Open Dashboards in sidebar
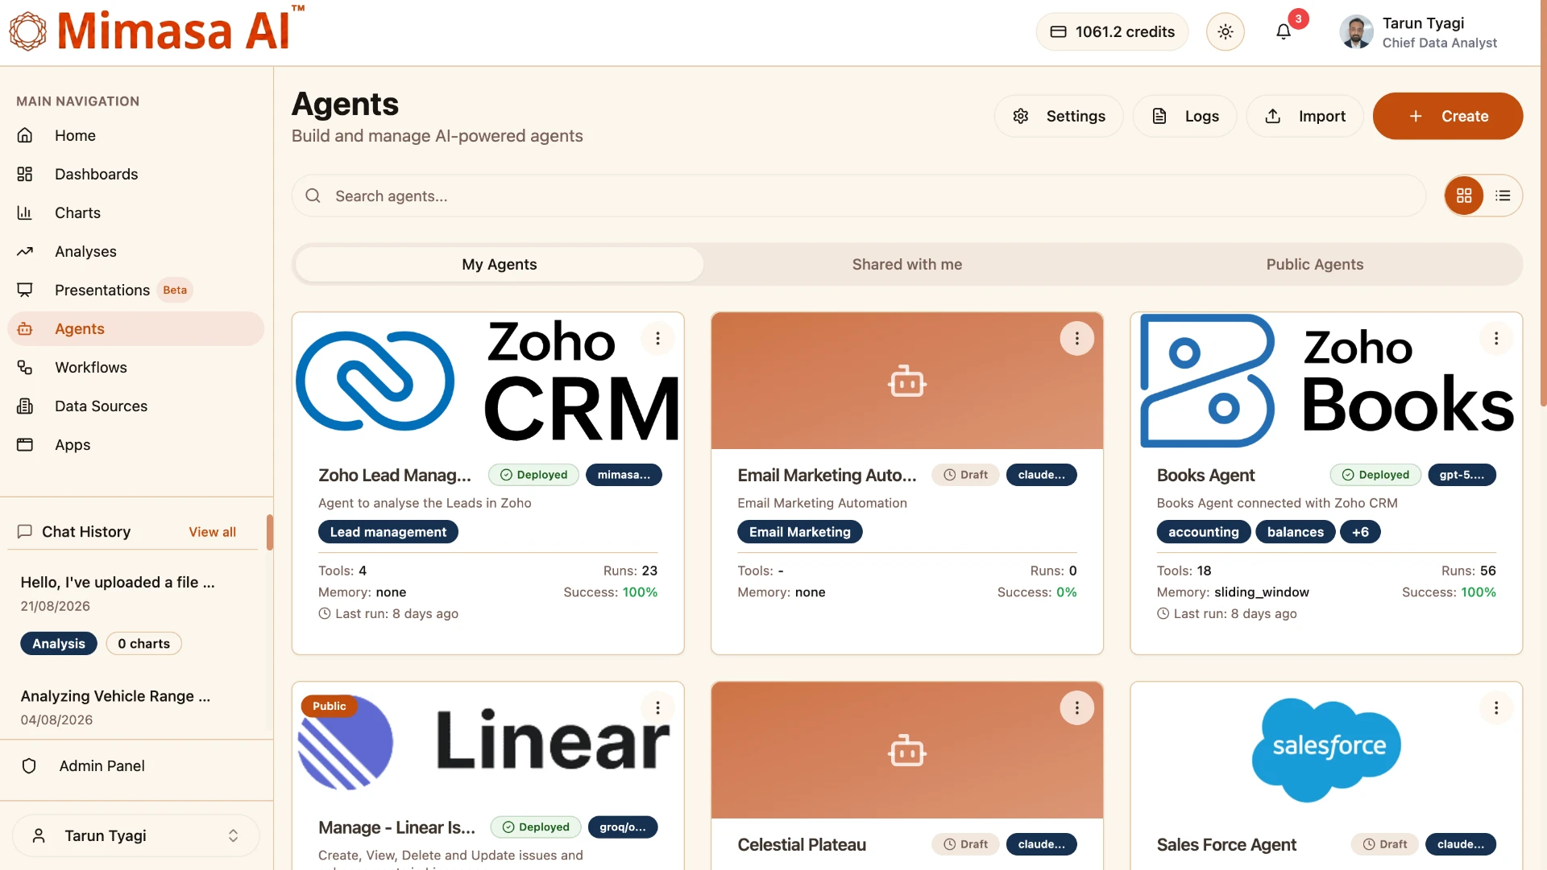This screenshot has width=1547, height=870. click(136, 174)
